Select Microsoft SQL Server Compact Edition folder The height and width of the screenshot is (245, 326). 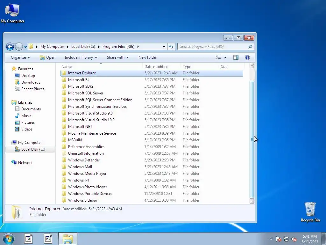(100, 100)
